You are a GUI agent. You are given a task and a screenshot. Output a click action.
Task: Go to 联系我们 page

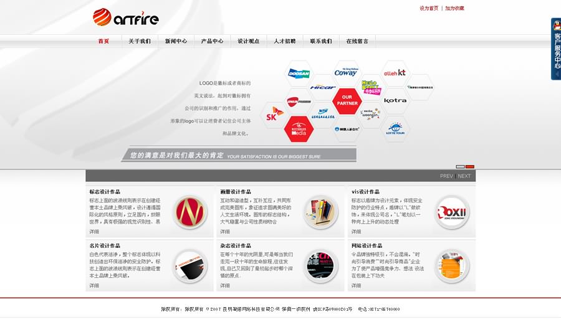321,41
